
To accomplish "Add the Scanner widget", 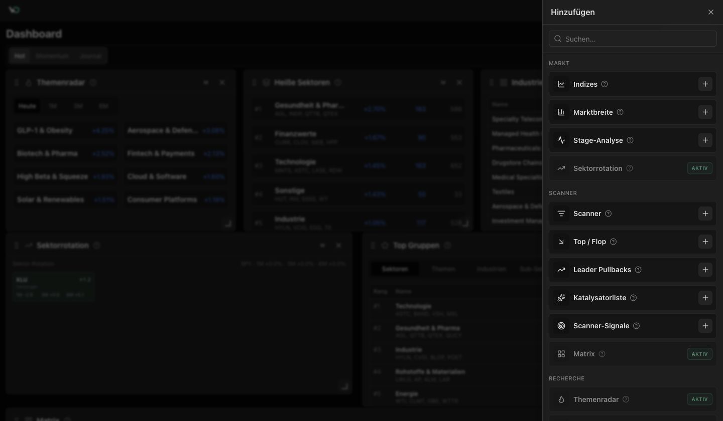I will pyautogui.click(x=705, y=214).
